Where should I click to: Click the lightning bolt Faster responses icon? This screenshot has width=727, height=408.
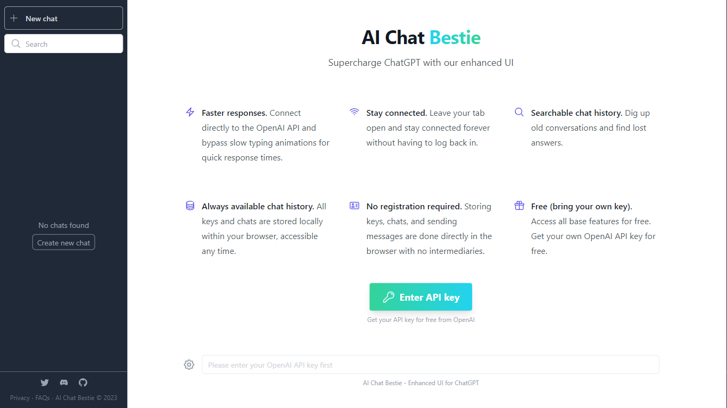tap(190, 112)
